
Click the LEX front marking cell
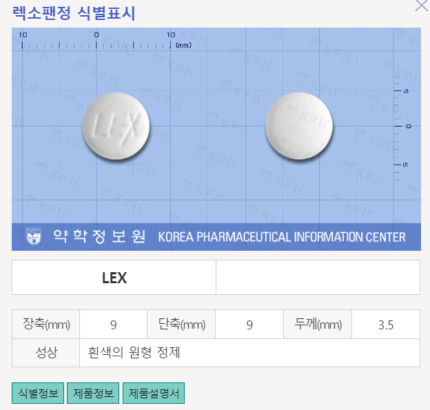coord(114,278)
